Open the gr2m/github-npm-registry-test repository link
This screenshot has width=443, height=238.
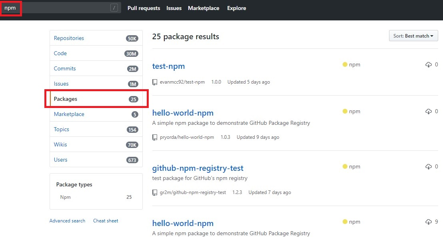[x=193, y=192]
